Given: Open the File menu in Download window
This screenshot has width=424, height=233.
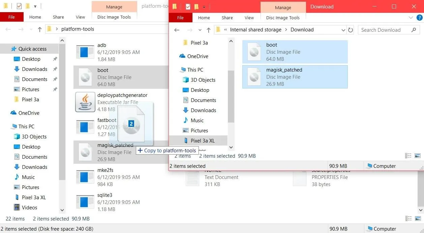Looking at the screenshot, I should [x=180, y=18].
